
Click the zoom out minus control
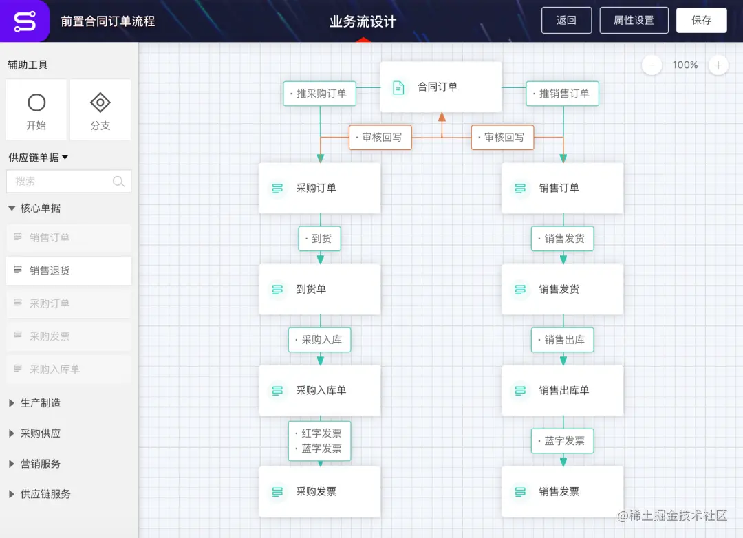pyautogui.click(x=651, y=65)
